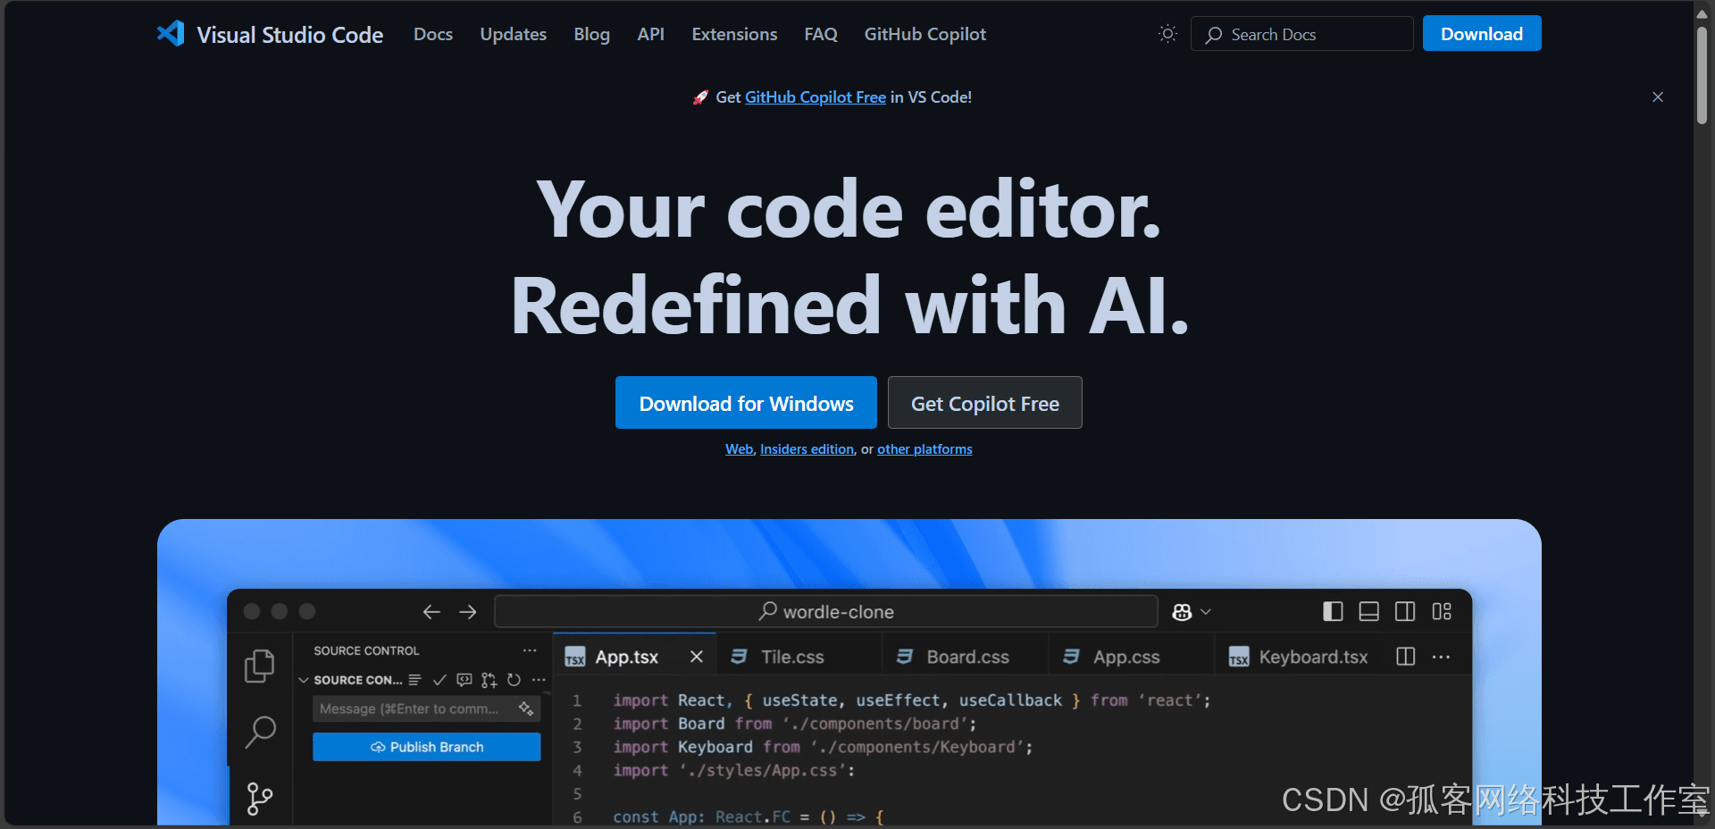Click the back navigation arrow in the editor
1715x829 pixels.
pyautogui.click(x=431, y=612)
